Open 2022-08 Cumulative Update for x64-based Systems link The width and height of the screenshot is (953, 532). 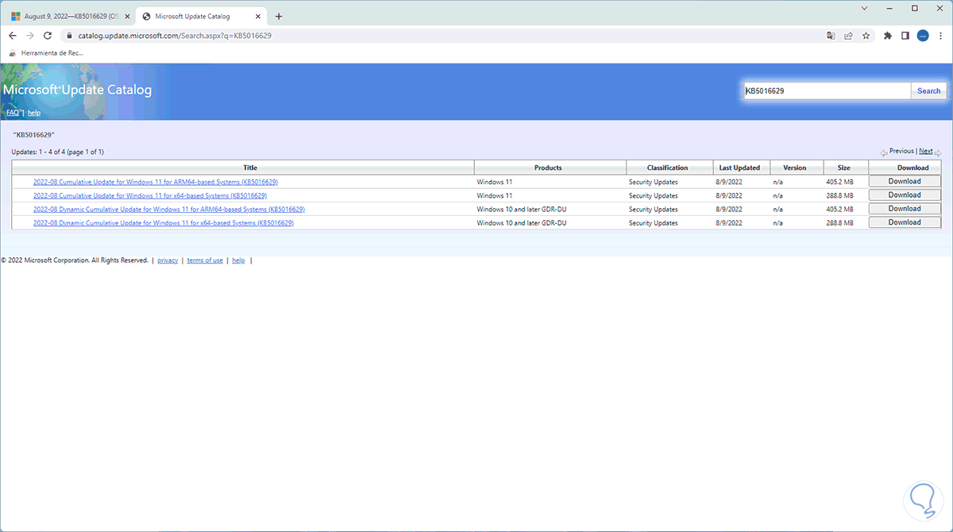(x=150, y=195)
